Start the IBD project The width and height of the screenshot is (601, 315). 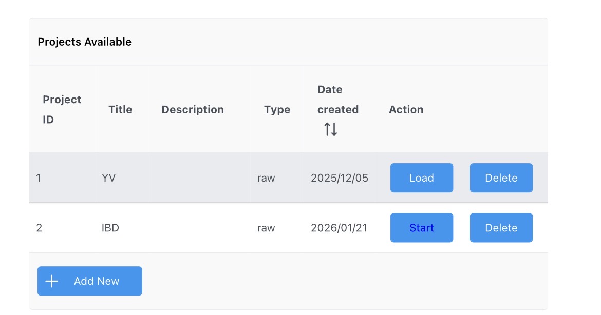coord(421,228)
